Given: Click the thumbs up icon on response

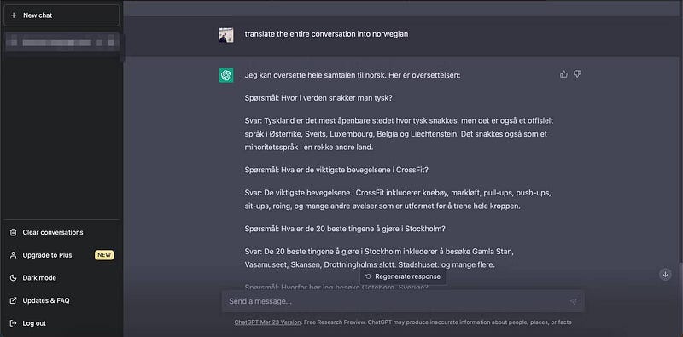Looking at the screenshot, I should click(x=563, y=74).
